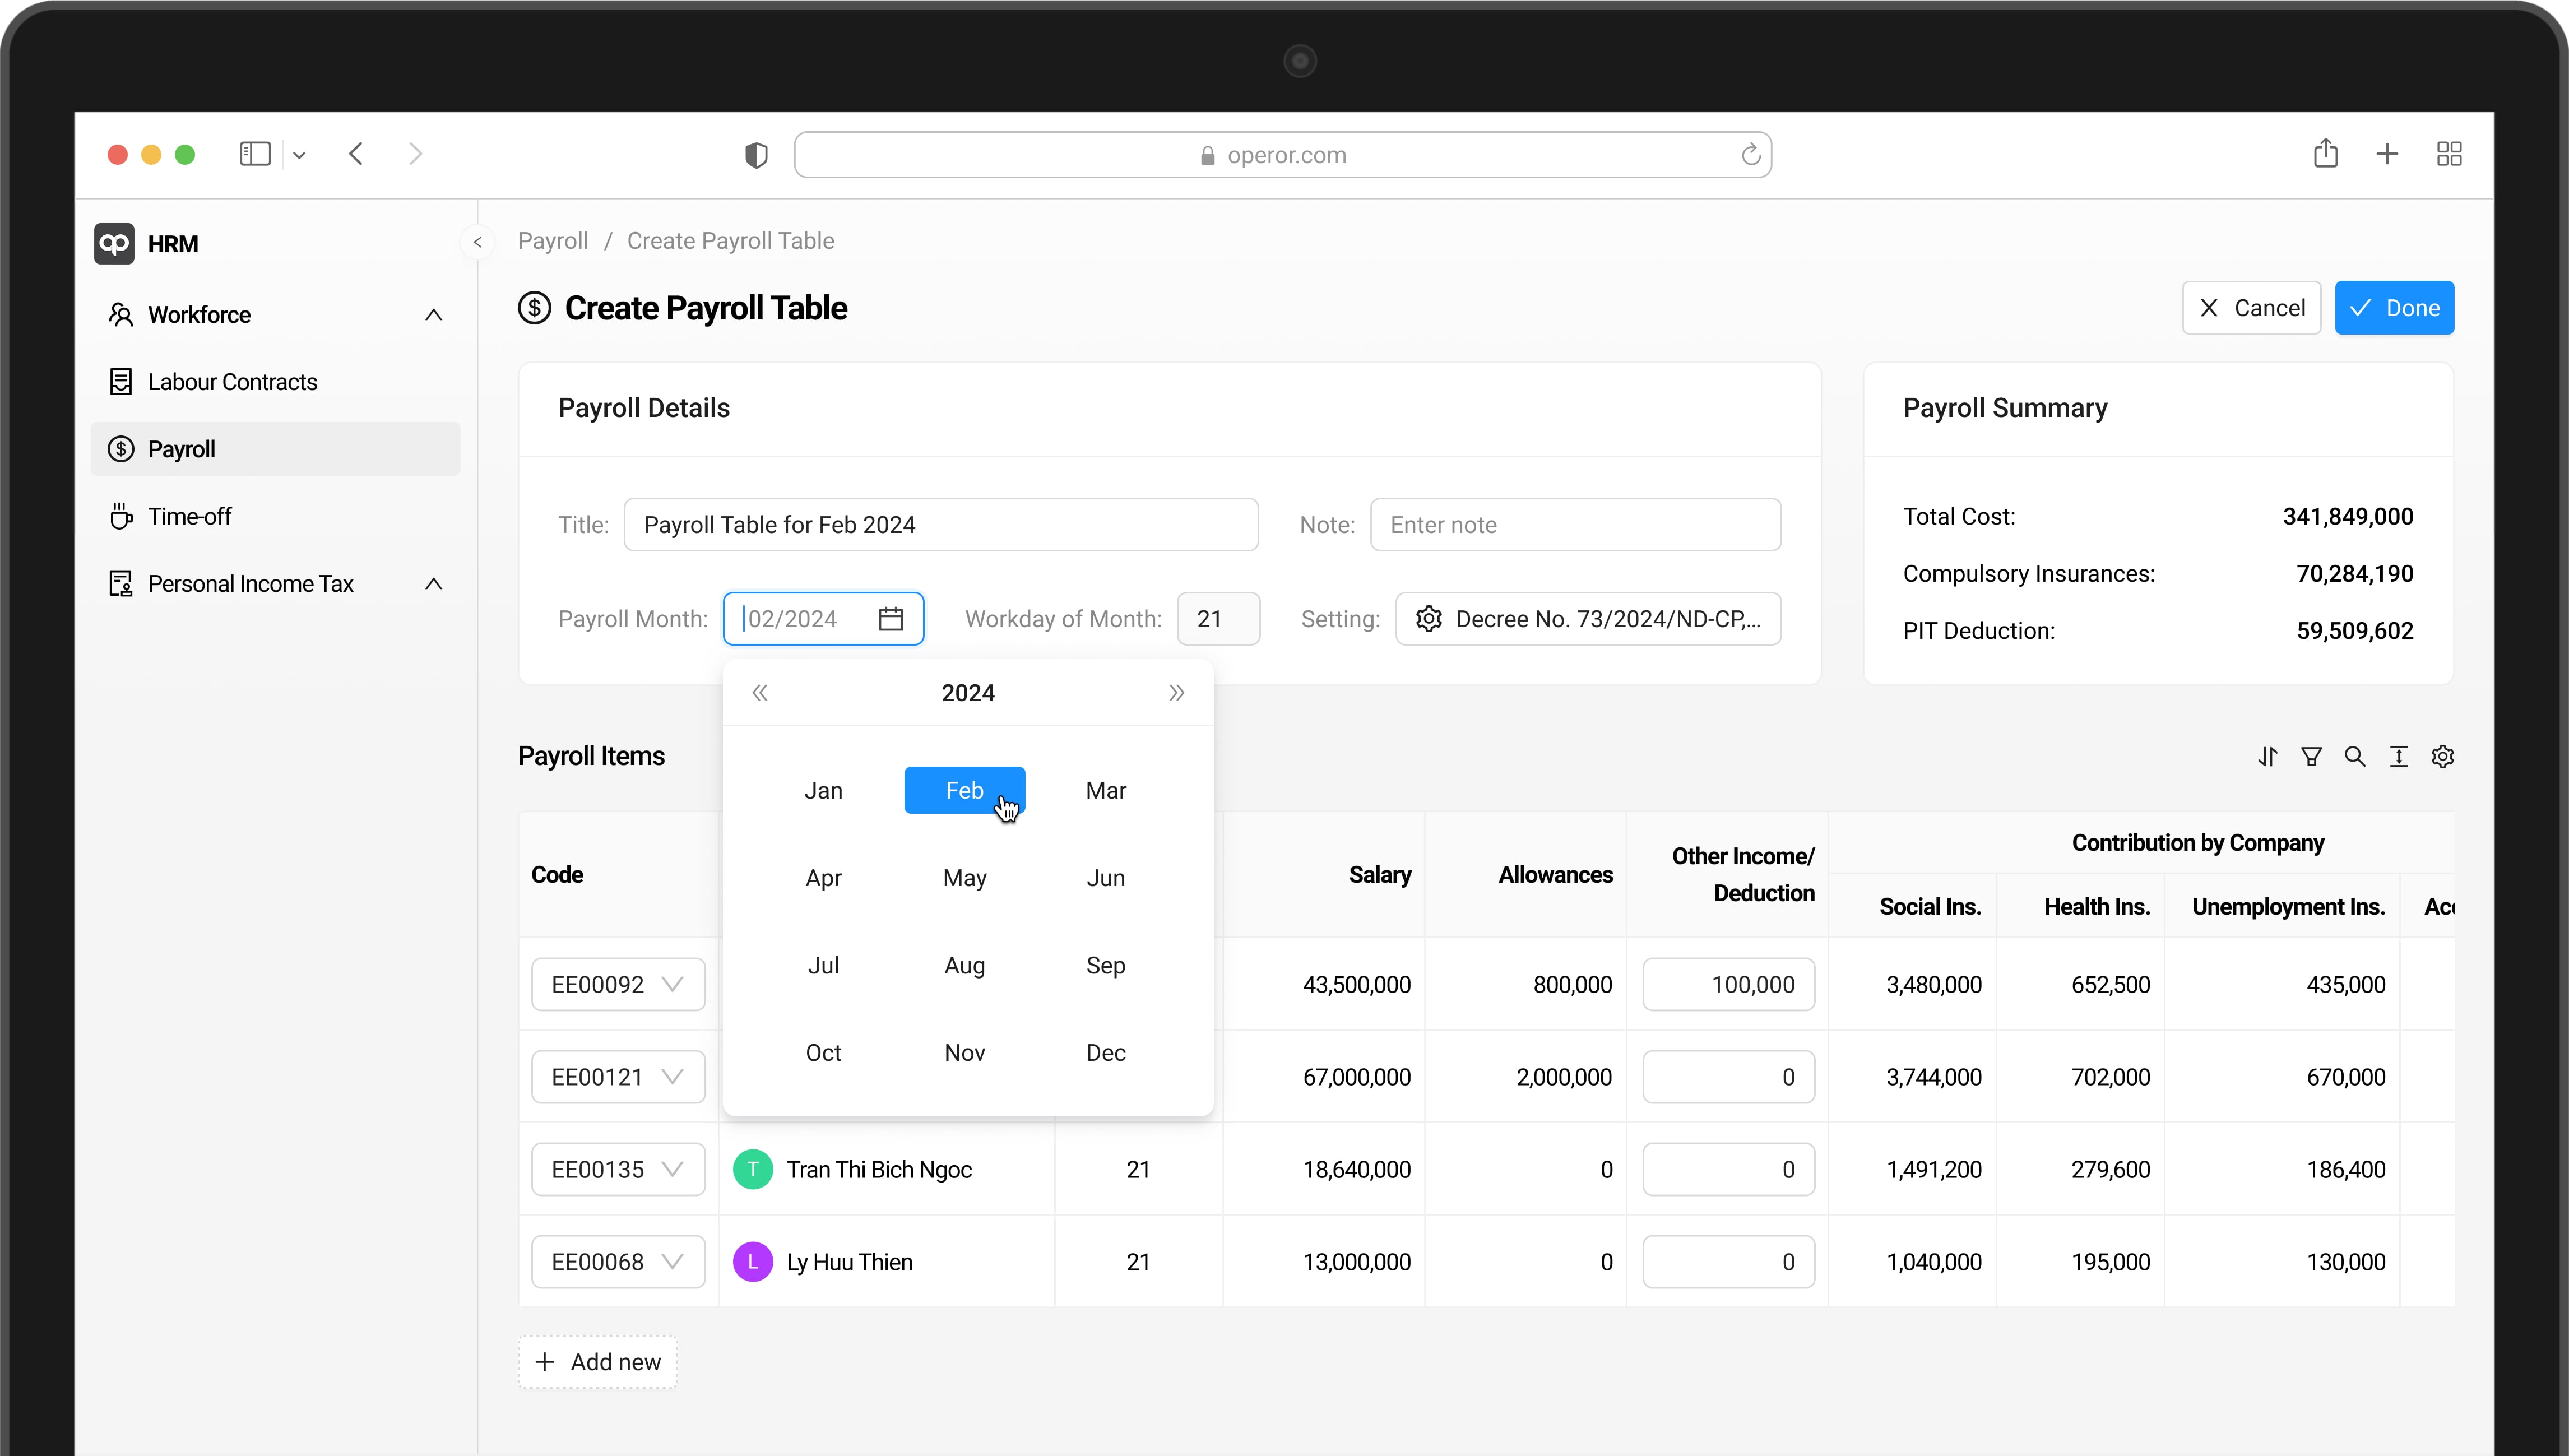Select Jan in month picker

point(823,791)
